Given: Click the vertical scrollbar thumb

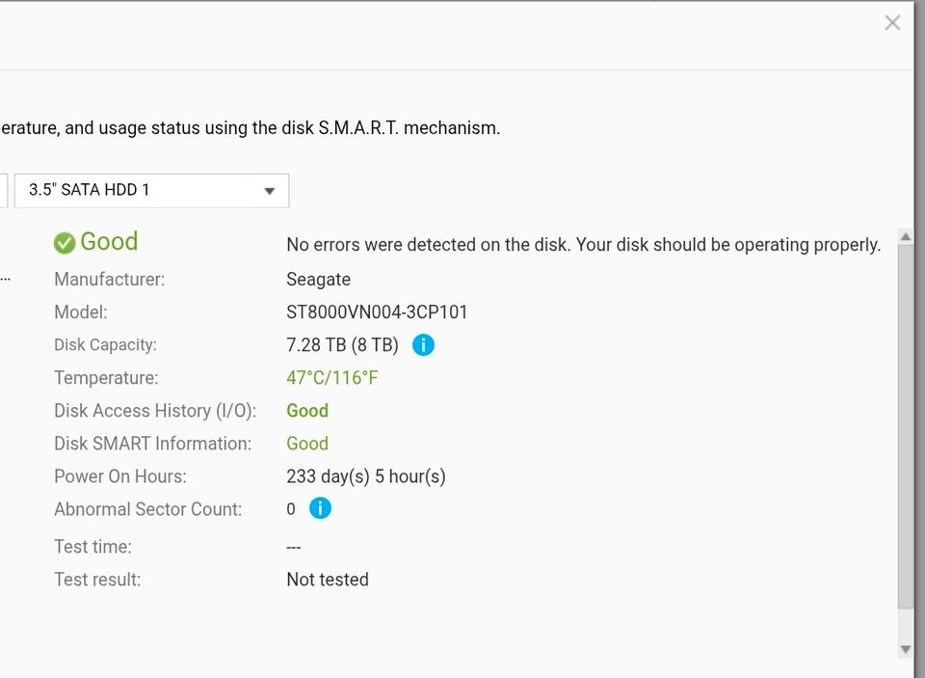Looking at the screenshot, I should click(x=905, y=424).
